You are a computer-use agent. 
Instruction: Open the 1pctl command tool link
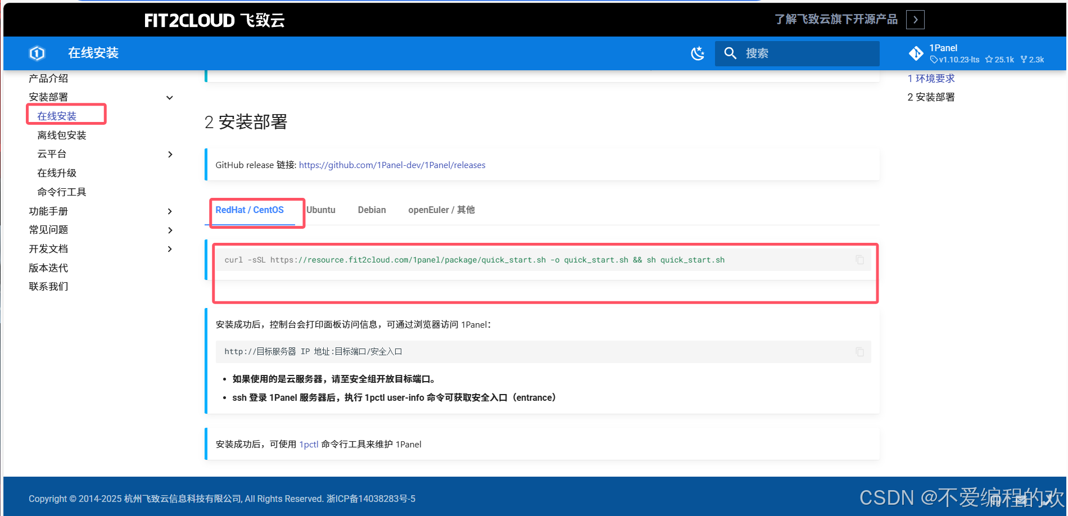(x=309, y=445)
